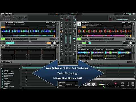Show larger loop sizes on Deck B
This screenshot has width=136, height=102.
click(x=113, y=39)
